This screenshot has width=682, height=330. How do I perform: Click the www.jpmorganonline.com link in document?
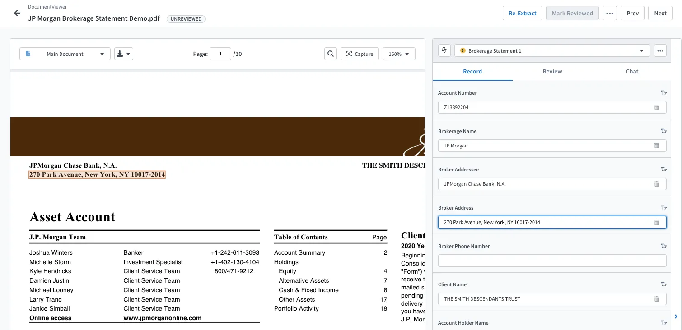[163, 318]
